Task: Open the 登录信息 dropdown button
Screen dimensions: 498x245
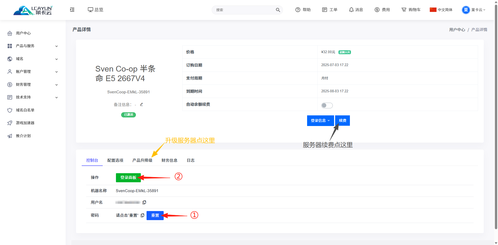Action: tap(320, 121)
